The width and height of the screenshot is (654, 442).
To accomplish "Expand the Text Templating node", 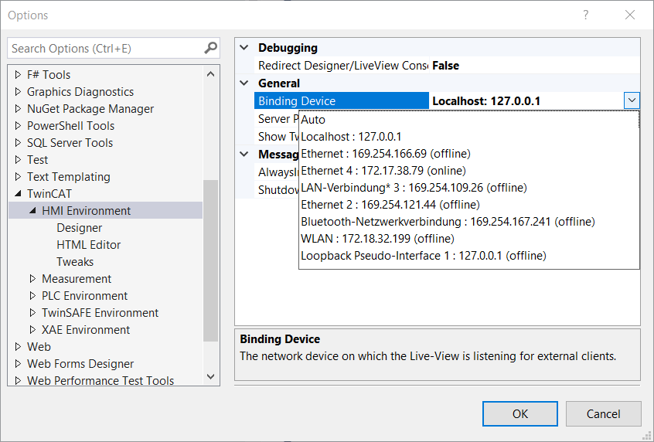I will [x=18, y=176].
